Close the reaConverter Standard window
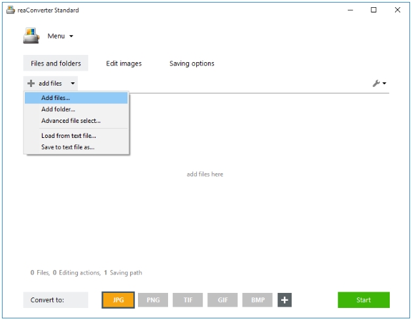 (398, 10)
